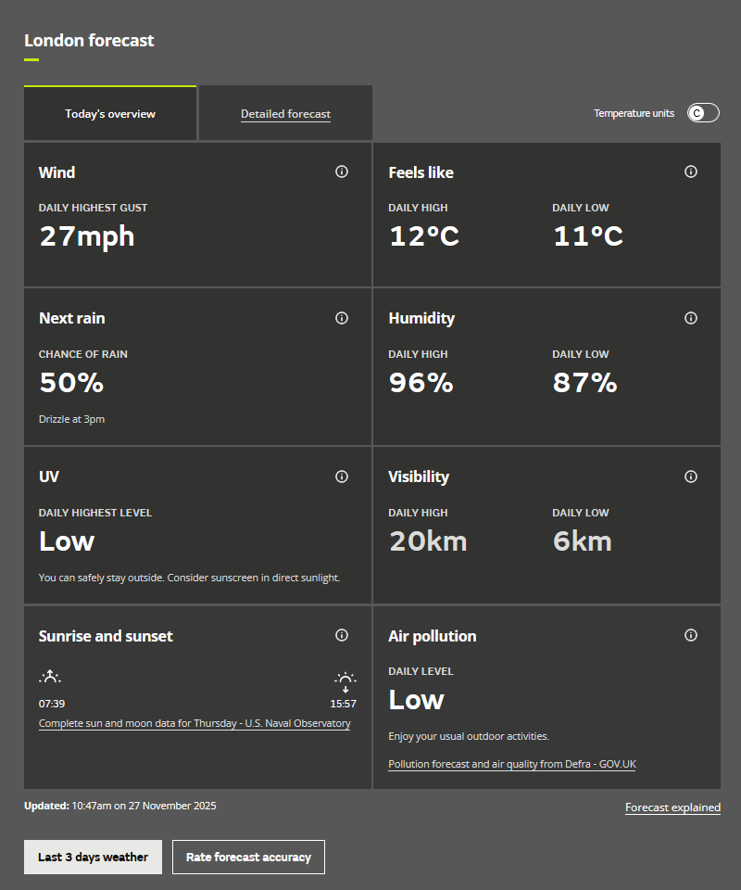Click the London forecast heading
This screenshot has height=890, width=741.
tap(89, 41)
